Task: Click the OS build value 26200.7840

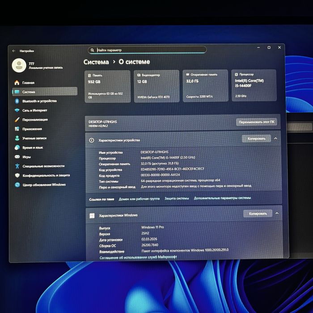Action: point(150,245)
